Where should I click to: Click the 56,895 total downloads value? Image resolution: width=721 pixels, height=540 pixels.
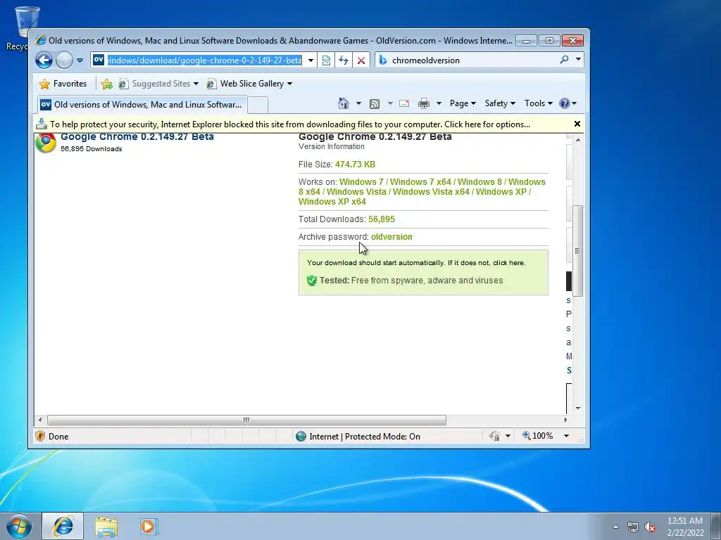(x=381, y=219)
